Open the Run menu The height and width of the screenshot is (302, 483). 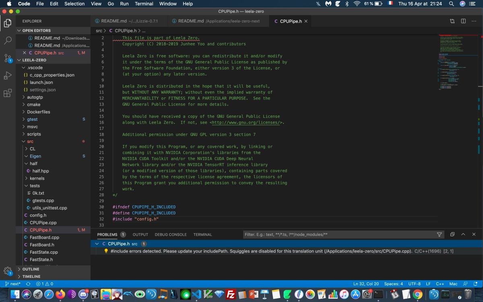coord(124,4)
